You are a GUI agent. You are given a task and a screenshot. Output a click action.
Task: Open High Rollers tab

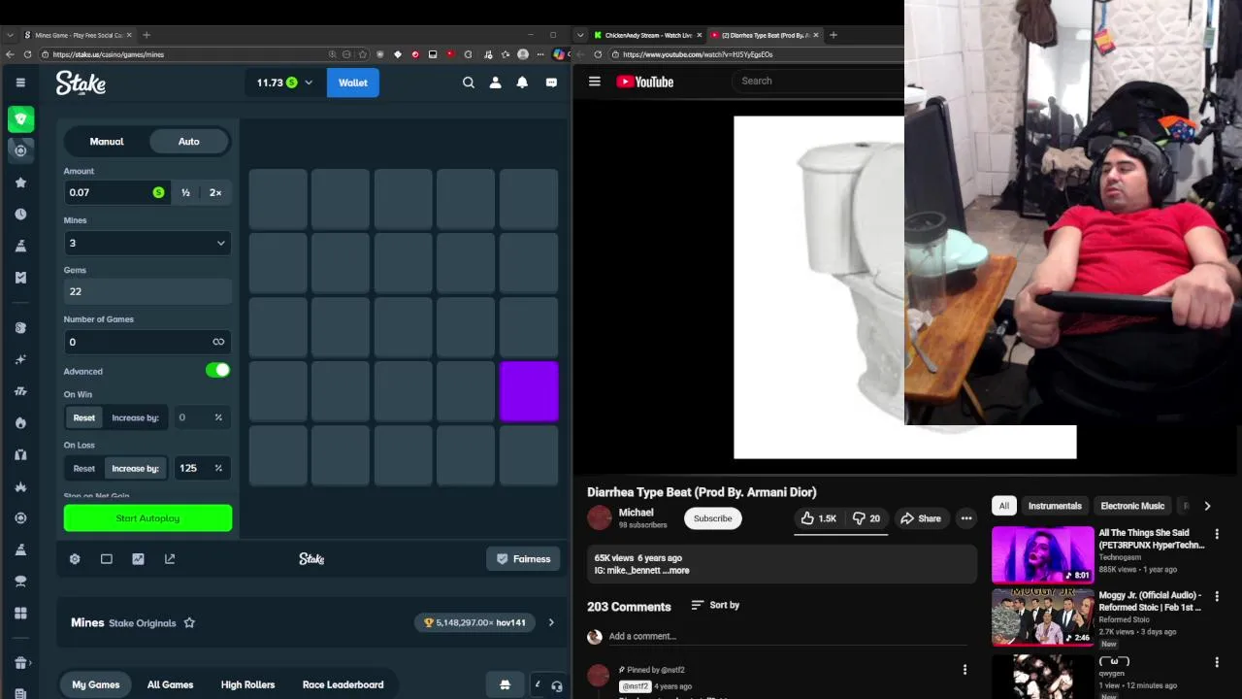tap(247, 684)
